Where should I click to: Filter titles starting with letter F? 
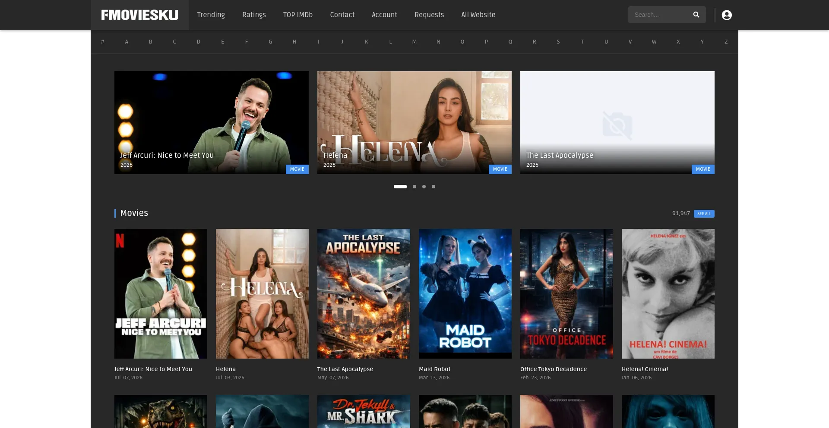pyautogui.click(x=247, y=42)
